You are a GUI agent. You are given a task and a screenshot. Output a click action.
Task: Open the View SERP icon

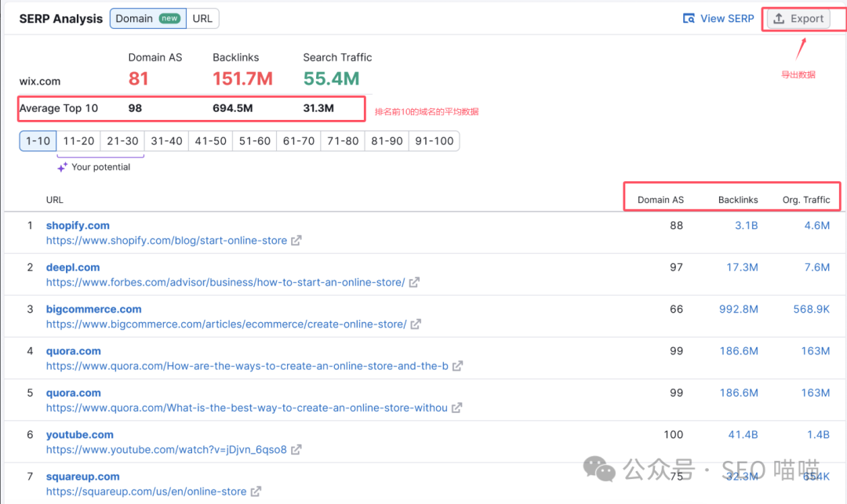click(690, 18)
